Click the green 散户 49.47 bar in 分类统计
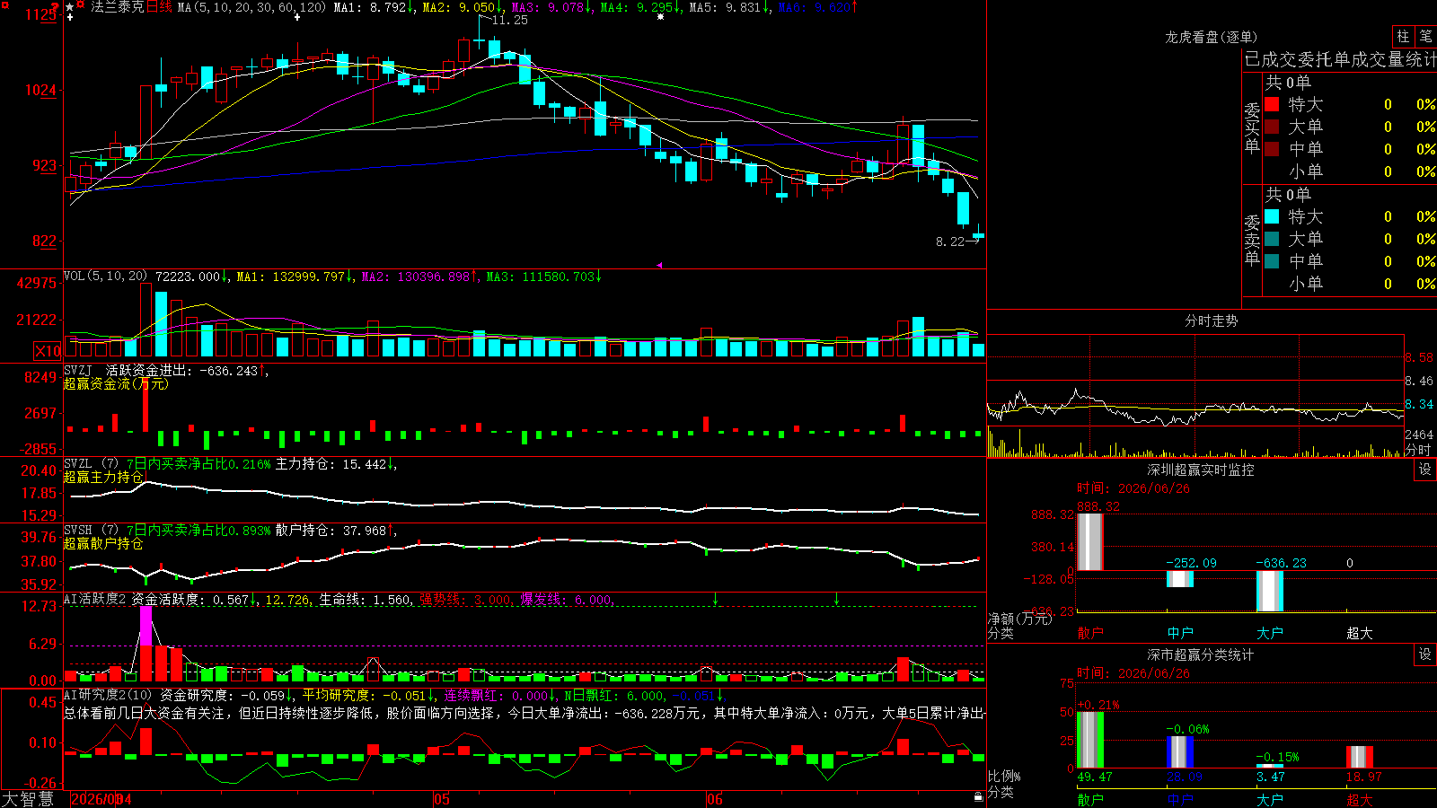The width and height of the screenshot is (1437, 808). 1090,740
